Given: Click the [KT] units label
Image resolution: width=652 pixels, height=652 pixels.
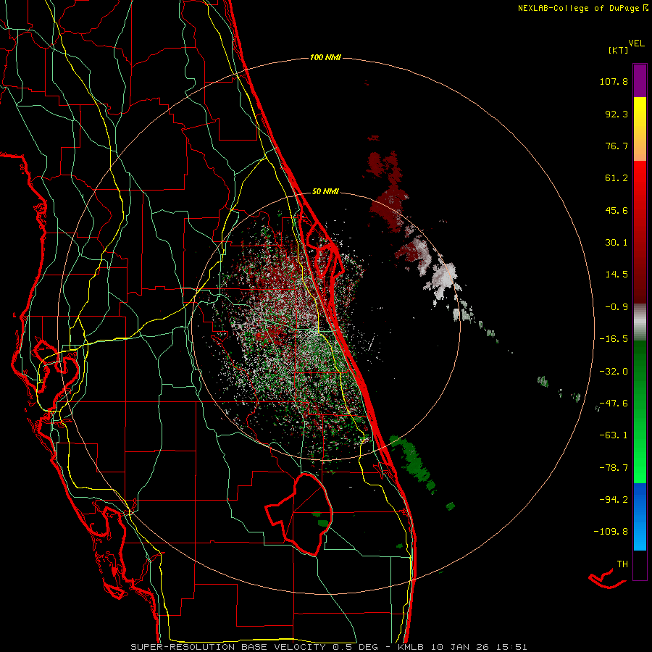Looking at the screenshot, I should [x=618, y=50].
